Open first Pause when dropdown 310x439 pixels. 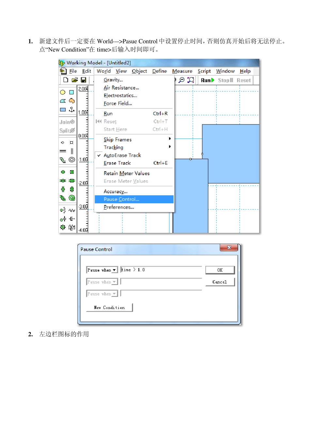point(102,270)
